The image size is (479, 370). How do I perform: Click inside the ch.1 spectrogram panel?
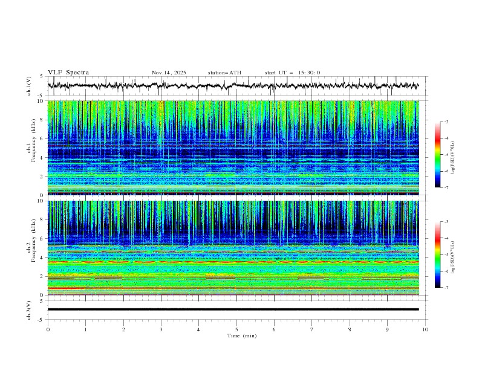pyautogui.click(x=236, y=148)
